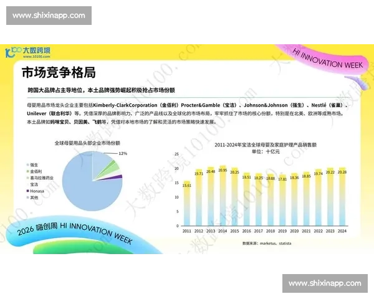
Task: Select the 宝洁 legend entry
Action: pos(32,184)
